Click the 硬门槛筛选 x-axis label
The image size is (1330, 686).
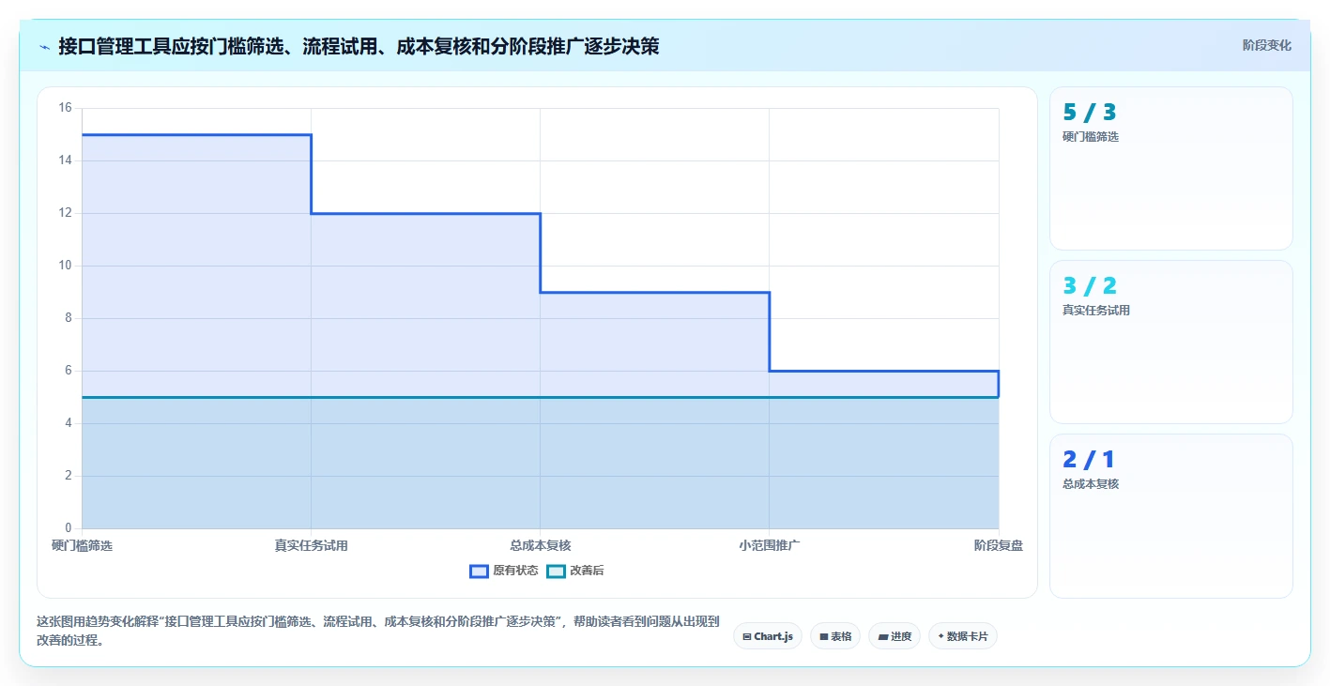[83, 545]
